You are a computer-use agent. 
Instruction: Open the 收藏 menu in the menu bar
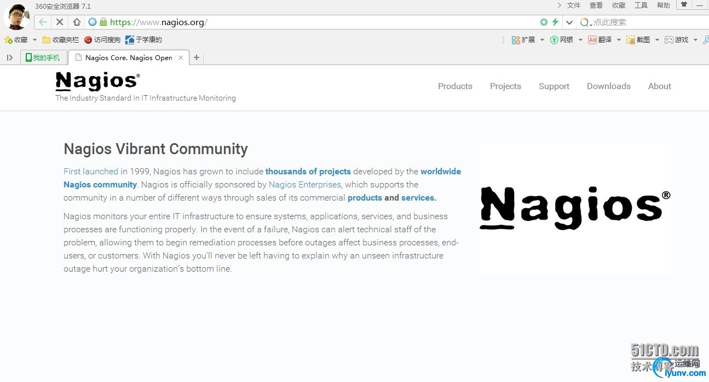coord(619,5)
